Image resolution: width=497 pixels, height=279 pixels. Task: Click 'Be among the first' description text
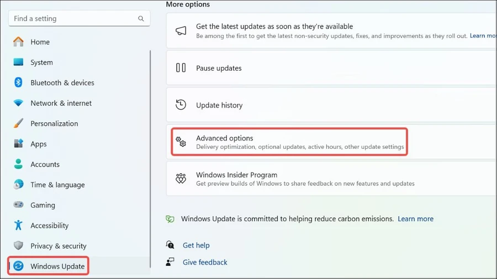tap(331, 36)
